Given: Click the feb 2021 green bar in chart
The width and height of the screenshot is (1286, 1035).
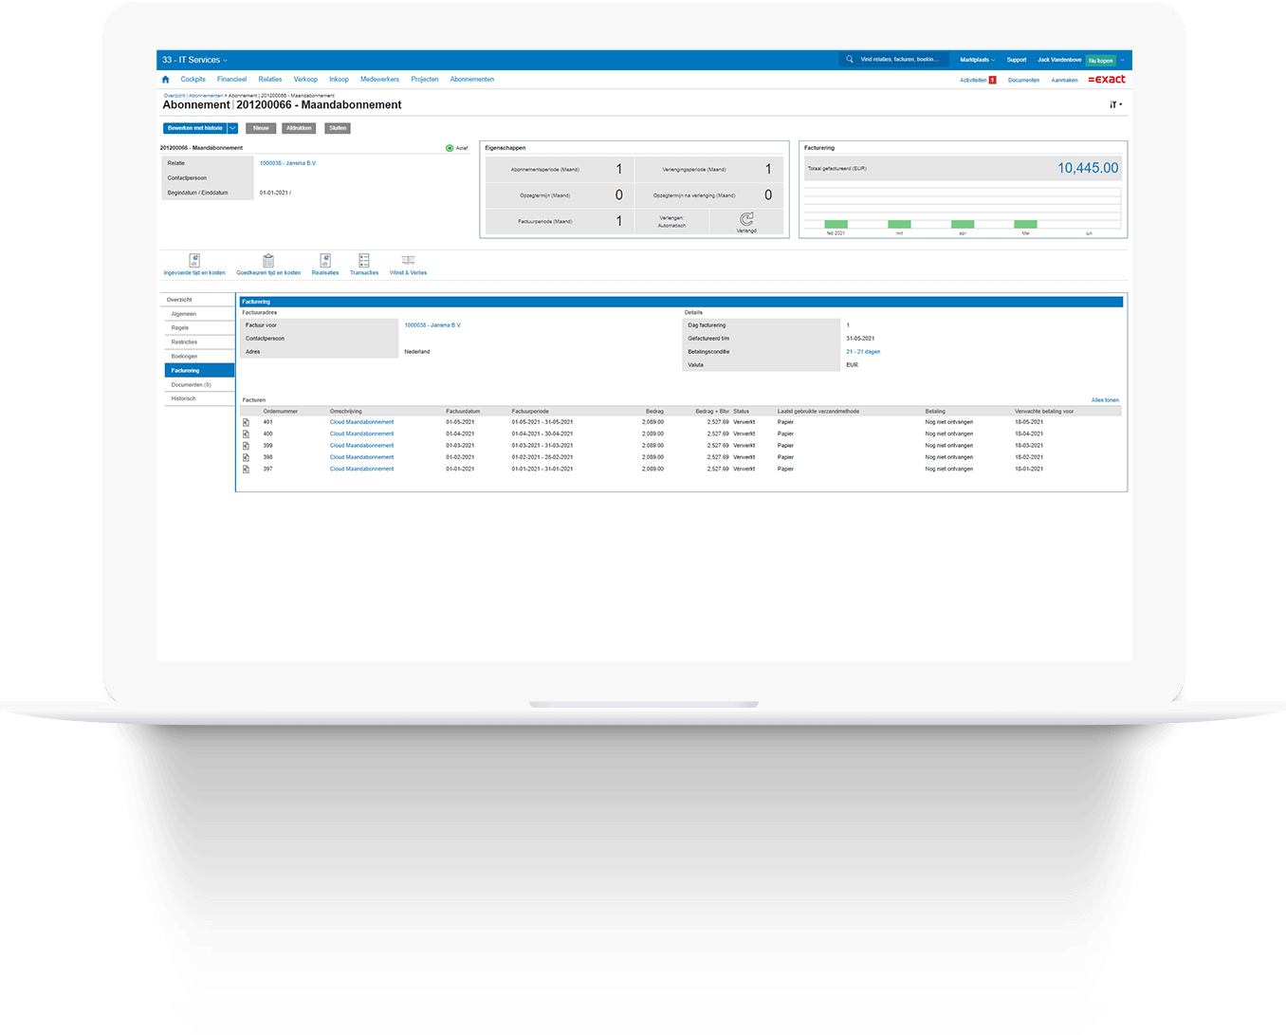Looking at the screenshot, I should tap(836, 224).
